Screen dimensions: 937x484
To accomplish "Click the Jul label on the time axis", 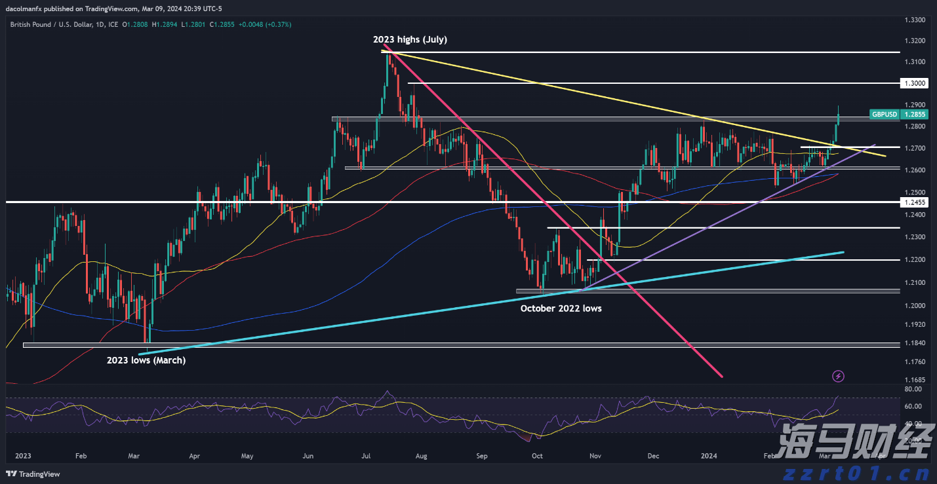I will [367, 455].
